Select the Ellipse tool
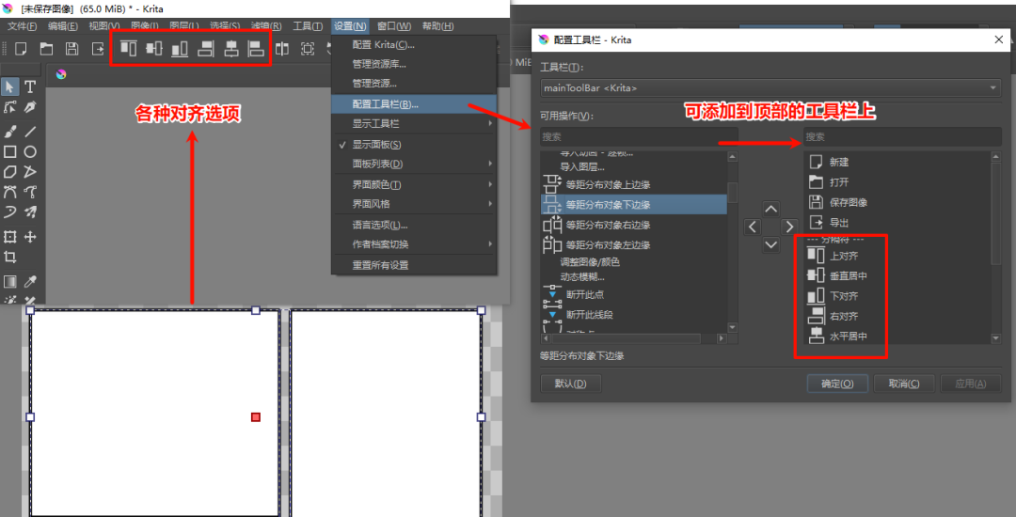The image size is (1016, 517). click(x=30, y=151)
